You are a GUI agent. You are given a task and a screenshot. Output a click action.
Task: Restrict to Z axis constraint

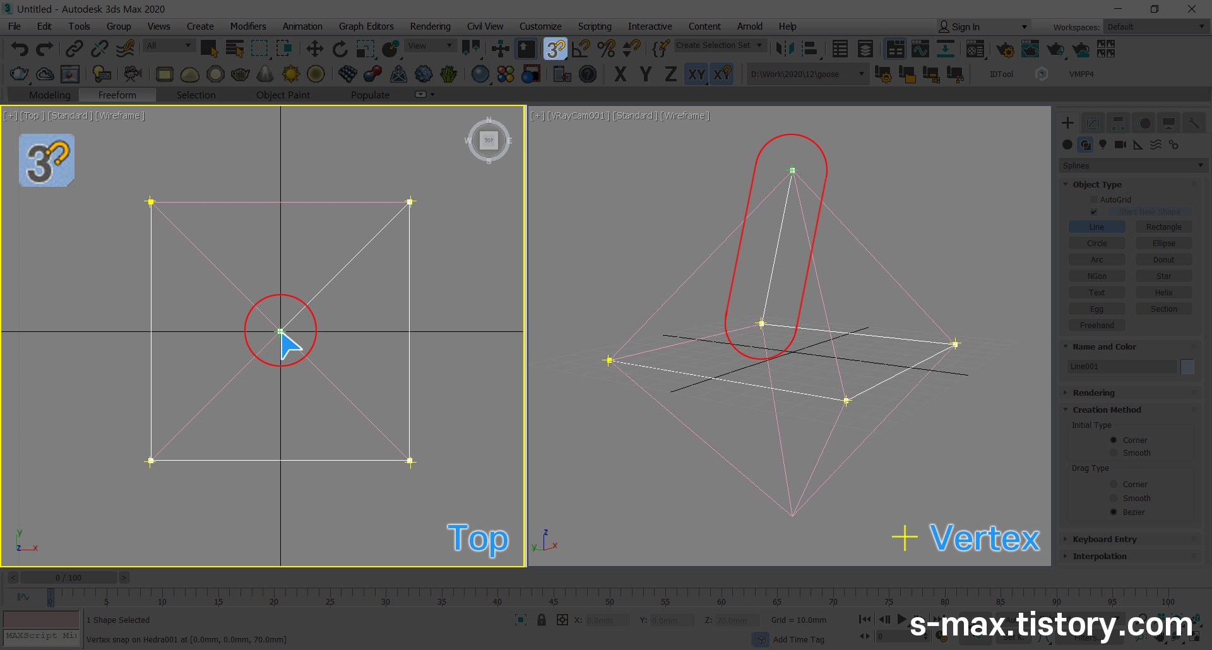tap(670, 74)
